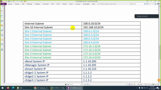The height and width of the screenshot is (90, 161).
Task: Click inside the Find search box
Action: (138, 4)
